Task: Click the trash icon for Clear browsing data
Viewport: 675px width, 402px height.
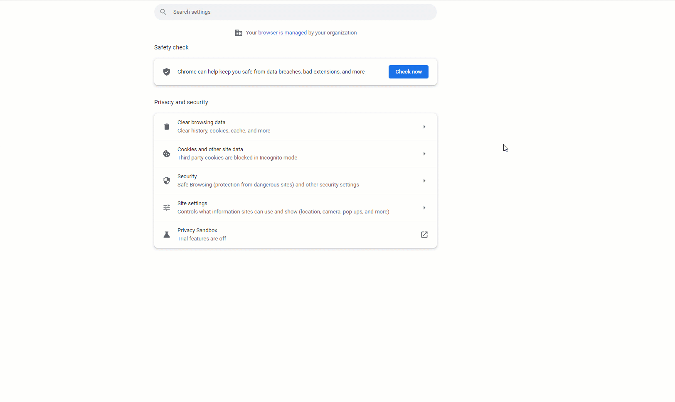Action: pyautogui.click(x=166, y=126)
